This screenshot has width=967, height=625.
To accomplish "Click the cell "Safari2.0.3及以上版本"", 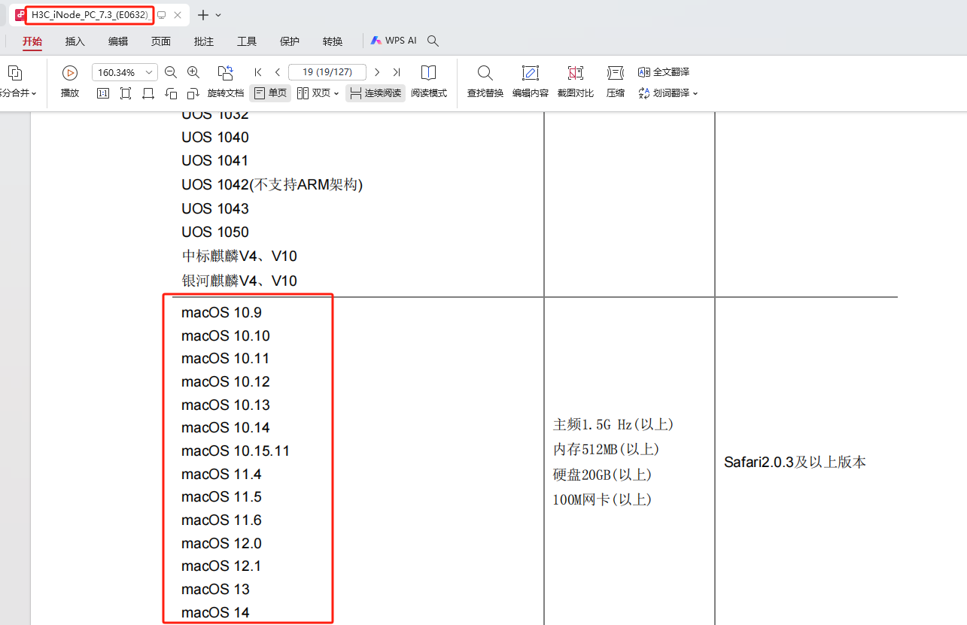I will pos(795,463).
